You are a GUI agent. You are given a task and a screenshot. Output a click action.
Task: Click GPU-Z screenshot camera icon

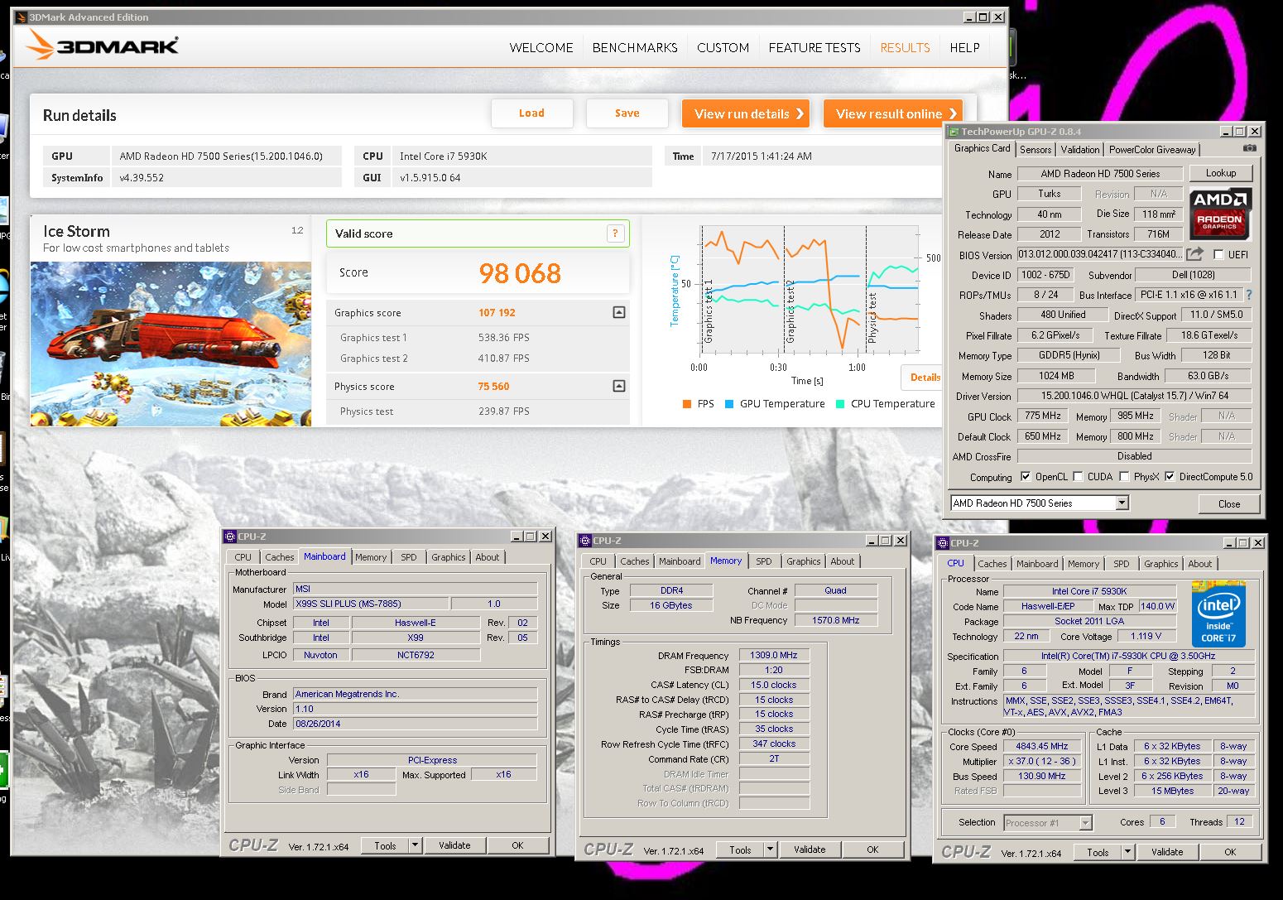pyautogui.click(x=1249, y=148)
